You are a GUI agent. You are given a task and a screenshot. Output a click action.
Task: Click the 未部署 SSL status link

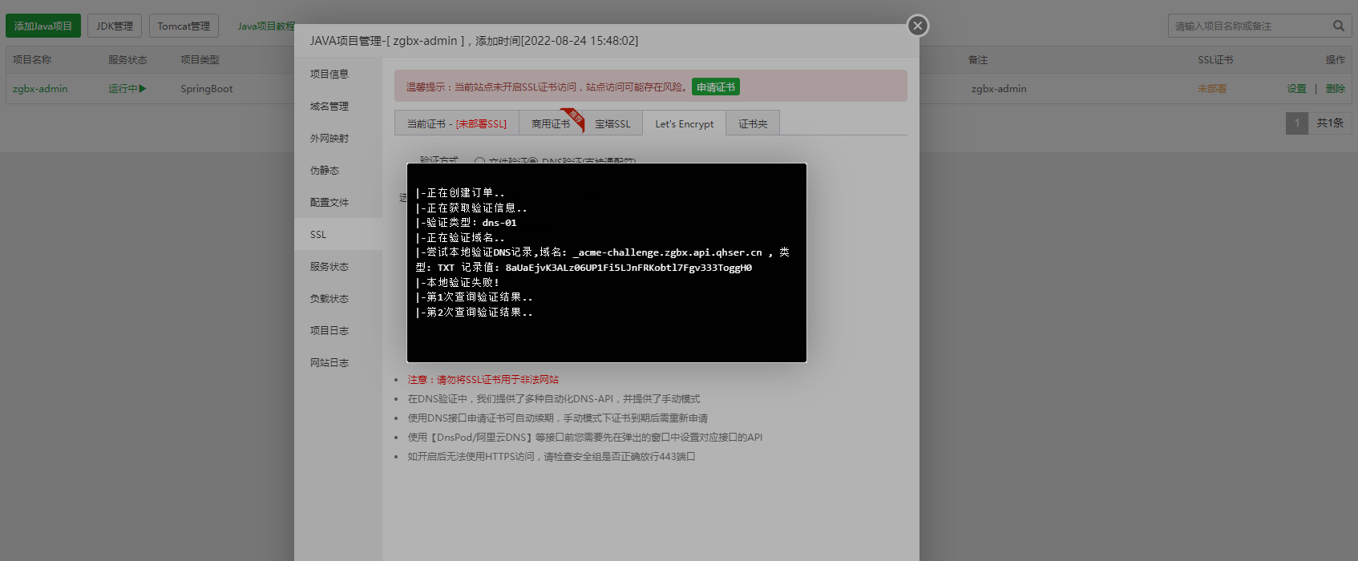click(1212, 89)
